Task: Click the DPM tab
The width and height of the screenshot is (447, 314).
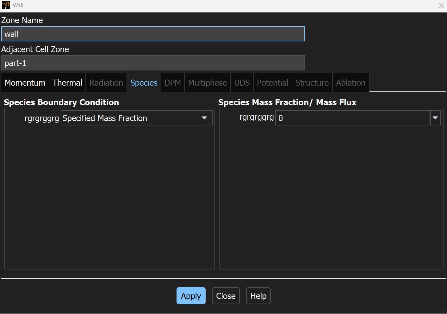Action: click(x=173, y=83)
